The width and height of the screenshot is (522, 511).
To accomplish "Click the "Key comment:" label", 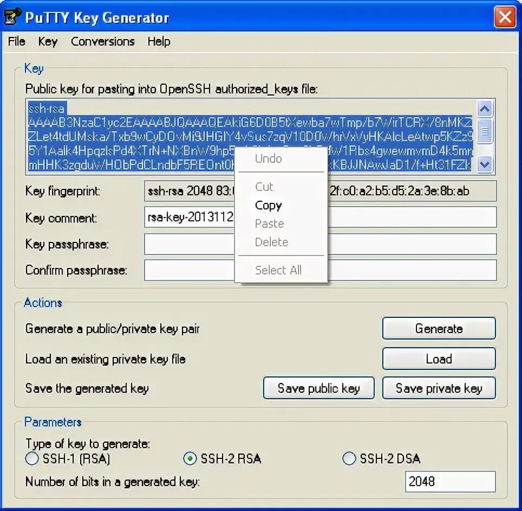I will 61,218.
